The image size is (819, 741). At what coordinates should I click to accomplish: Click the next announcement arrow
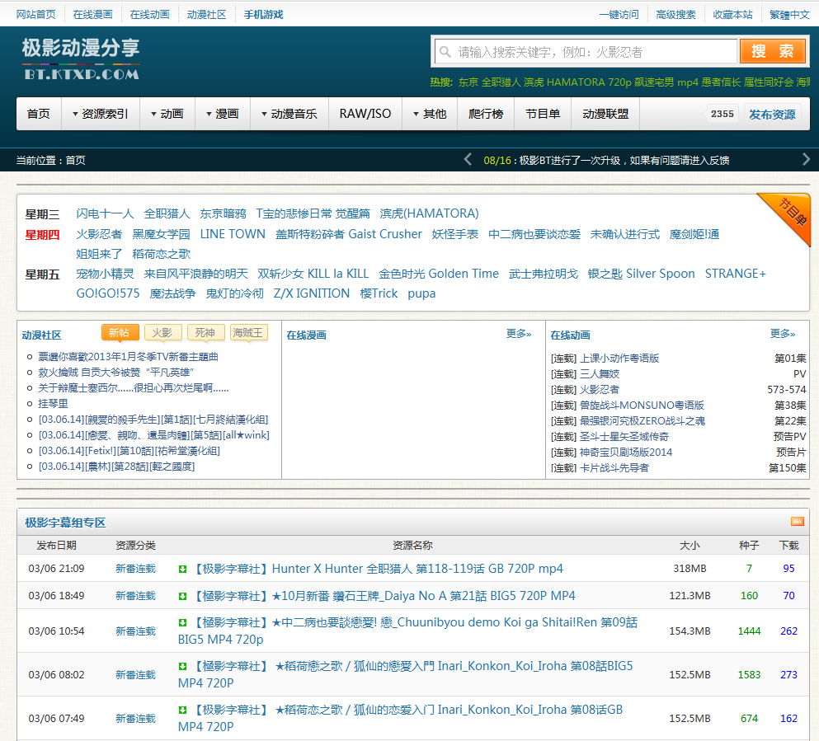806,160
